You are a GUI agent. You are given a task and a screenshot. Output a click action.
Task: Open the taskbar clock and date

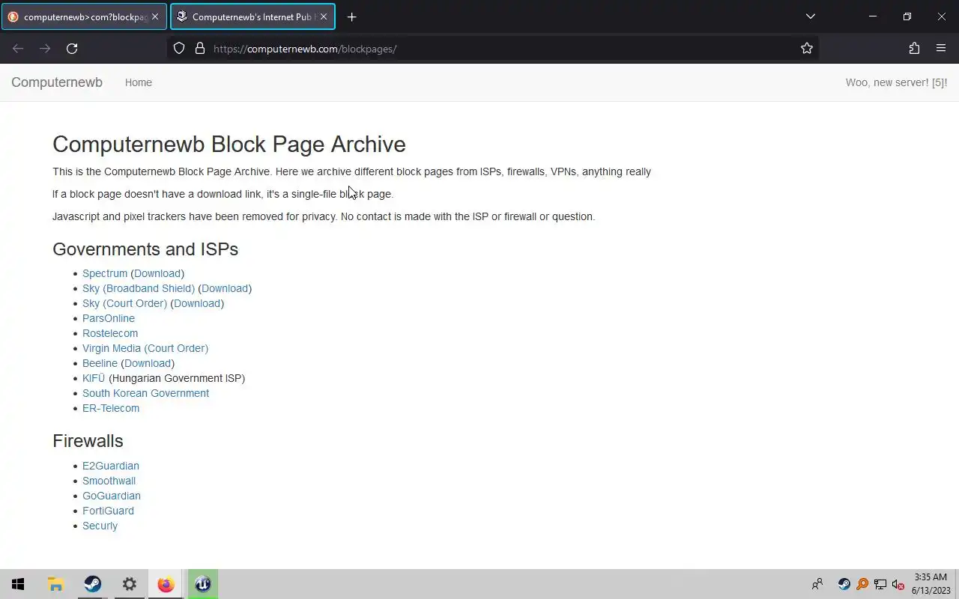point(931,584)
